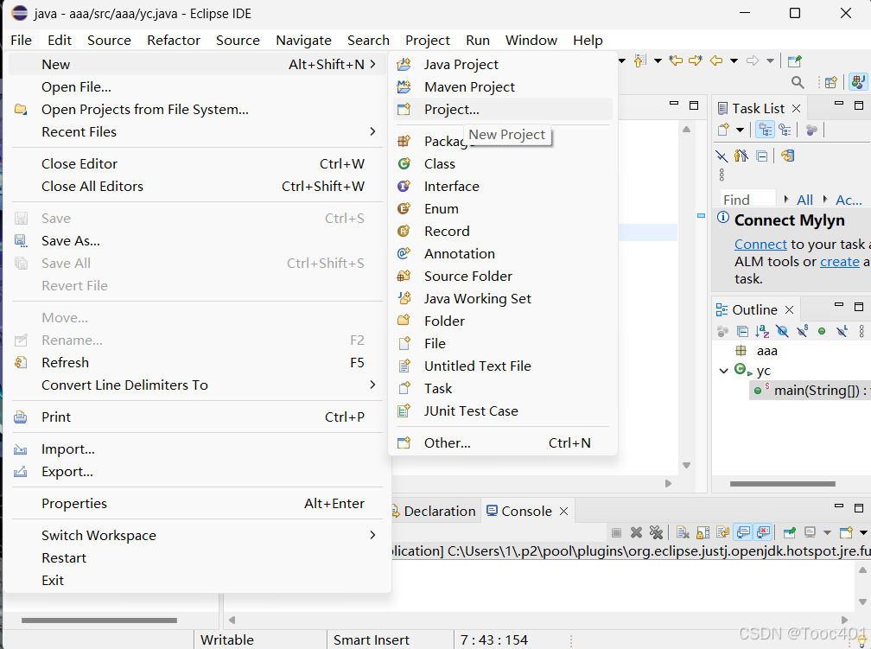
Task: Click Open Console icon
Action: tap(846, 532)
